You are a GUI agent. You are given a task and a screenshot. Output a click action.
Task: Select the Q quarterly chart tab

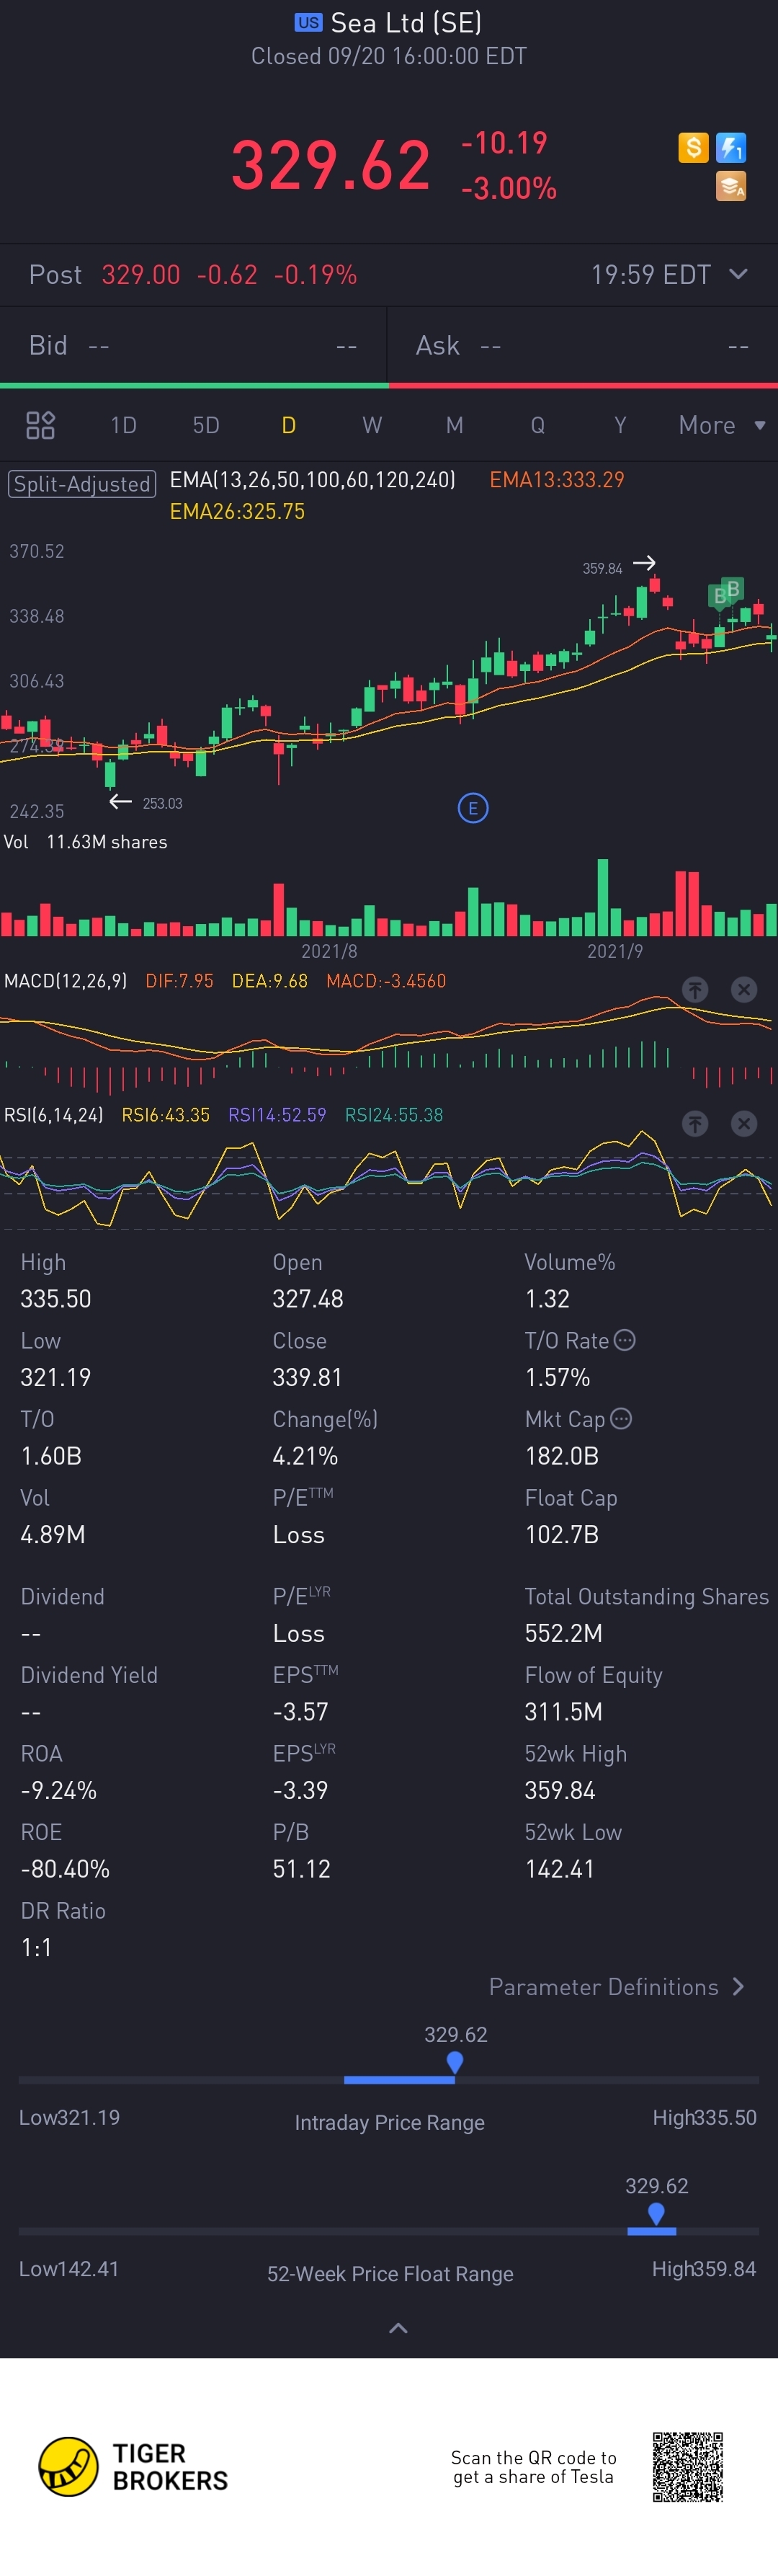[x=538, y=425]
